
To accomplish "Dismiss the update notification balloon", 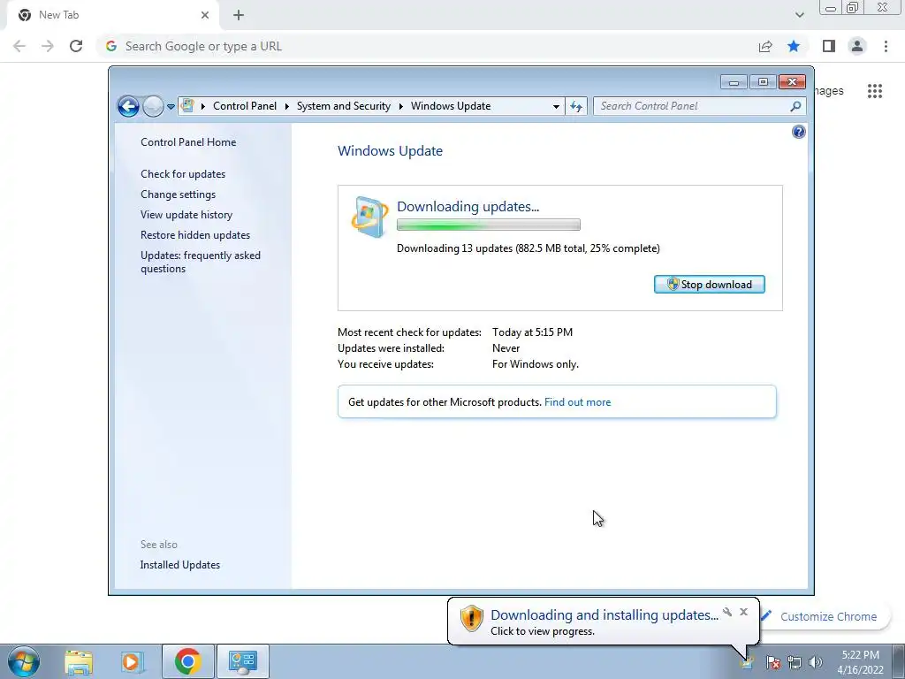I will pos(743,612).
